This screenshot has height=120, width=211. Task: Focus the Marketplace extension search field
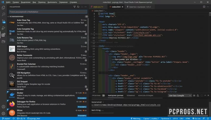(x=48, y=12)
